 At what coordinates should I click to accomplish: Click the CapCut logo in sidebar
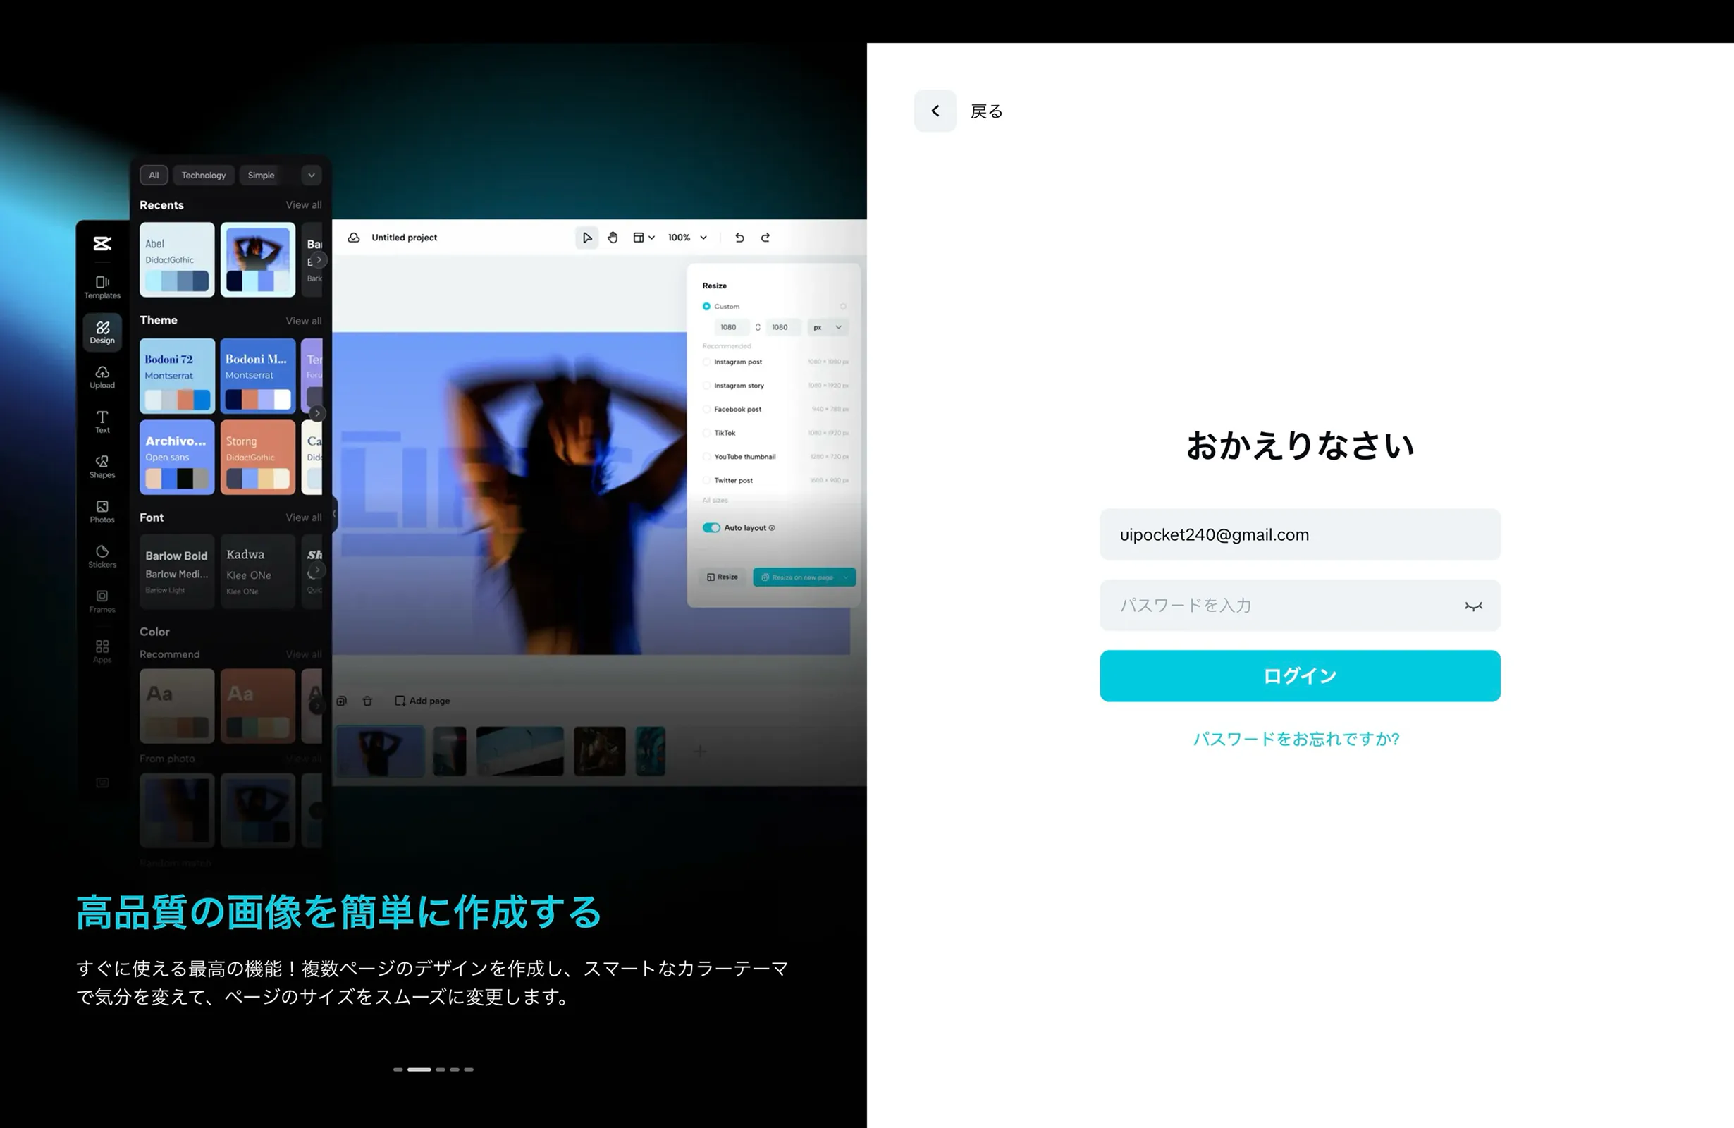click(x=102, y=243)
